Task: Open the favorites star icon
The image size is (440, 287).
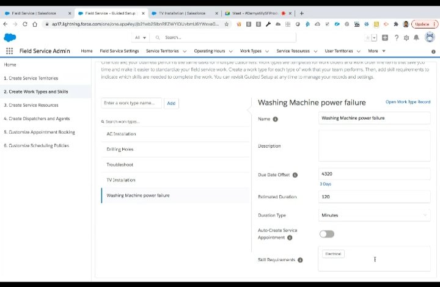Action: (x=367, y=38)
